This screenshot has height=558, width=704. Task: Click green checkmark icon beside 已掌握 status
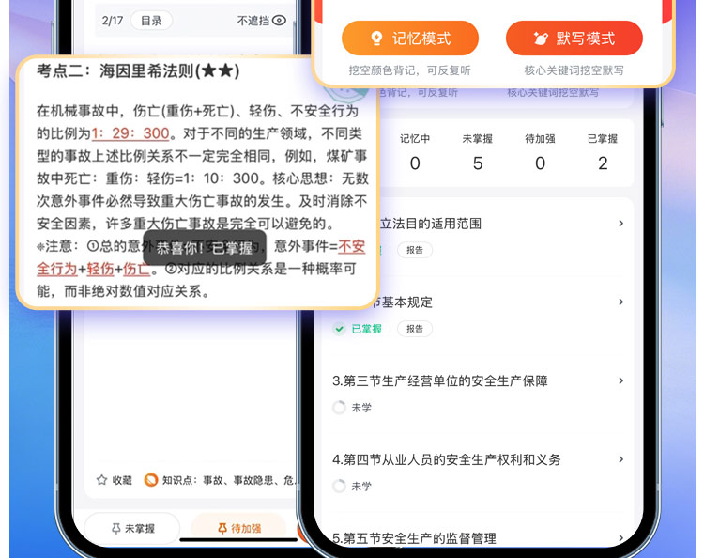click(x=340, y=329)
